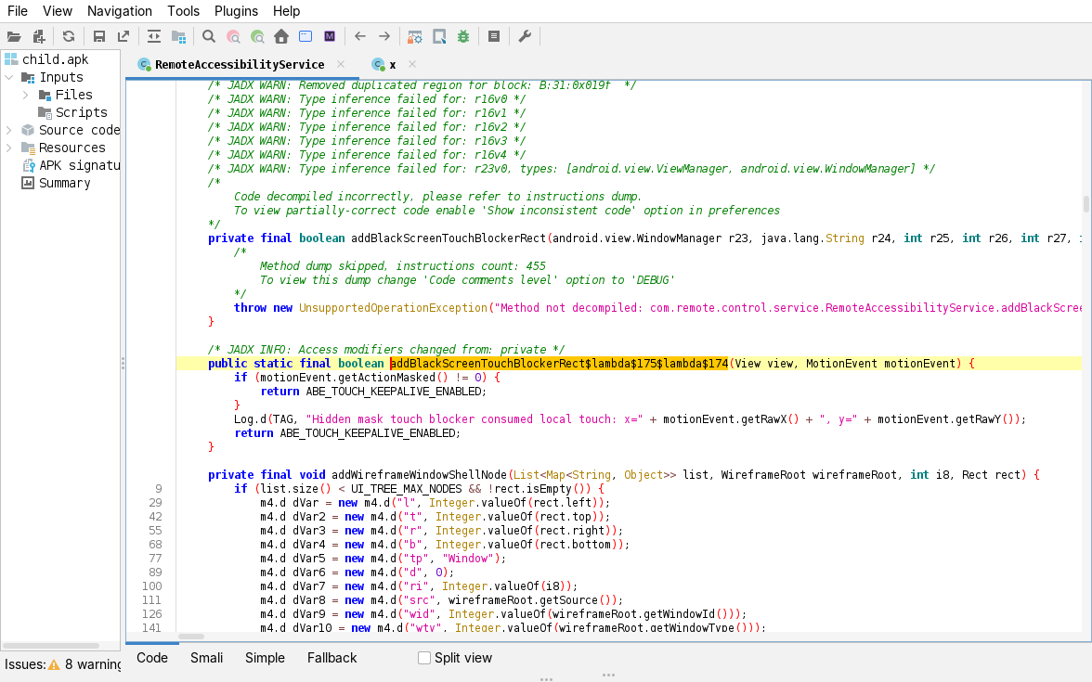The image size is (1092, 682).
Task: Open preferences with the wrench icon
Action: [x=525, y=37]
